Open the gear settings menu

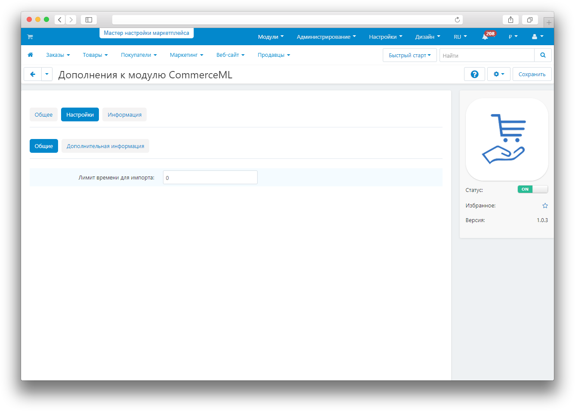(x=498, y=74)
